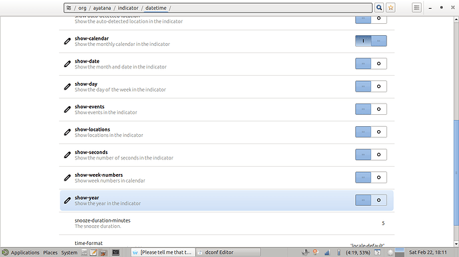Click the pencil icon next to show-seconds
Viewport: 459px width, 257px height.
pos(67,155)
